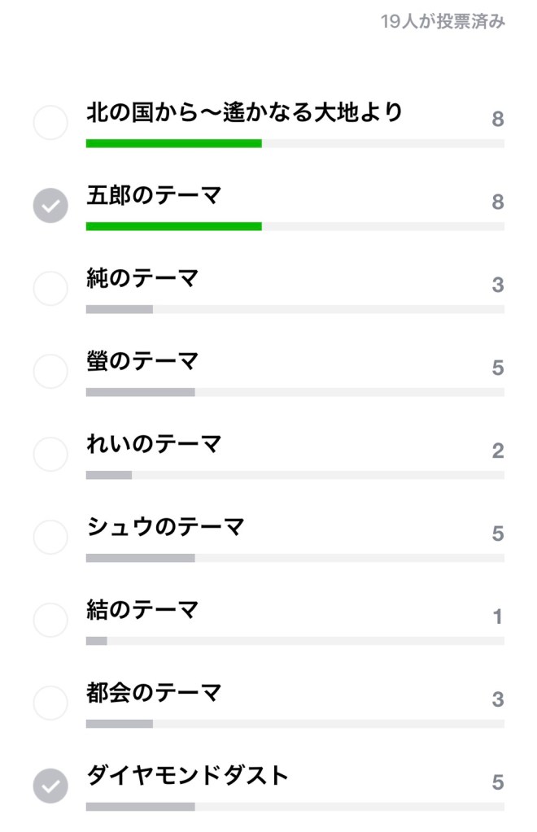Image resolution: width=537 pixels, height=832 pixels.
Task: Tap the 純のテーマ option label
Action: pyautogui.click(x=142, y=279)
